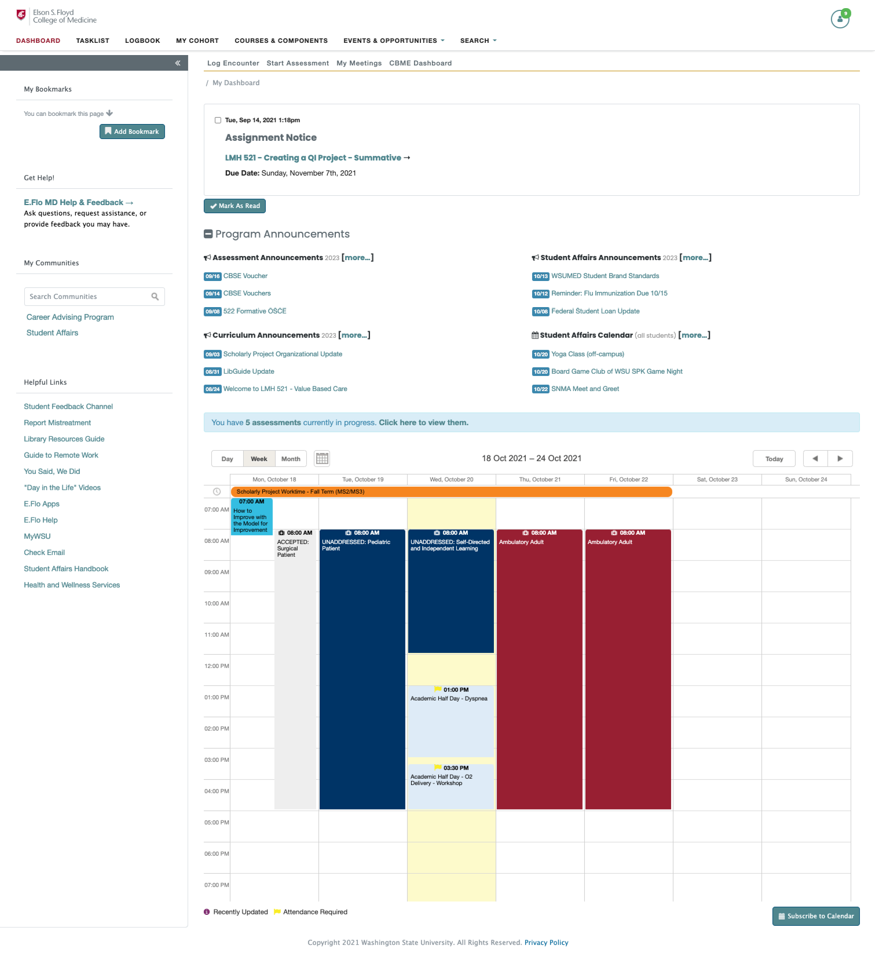Open Scholarly Project Worktime all-day event
This screenshot has width=875, height=956.
pos(452,492)
